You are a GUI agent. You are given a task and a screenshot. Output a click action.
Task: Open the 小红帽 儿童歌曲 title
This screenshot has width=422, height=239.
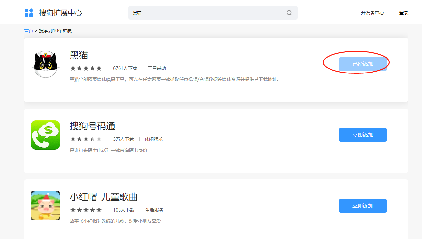pos(104,197)
